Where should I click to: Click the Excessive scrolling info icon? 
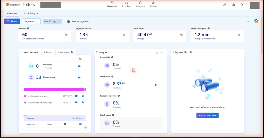tap(119, 96)
